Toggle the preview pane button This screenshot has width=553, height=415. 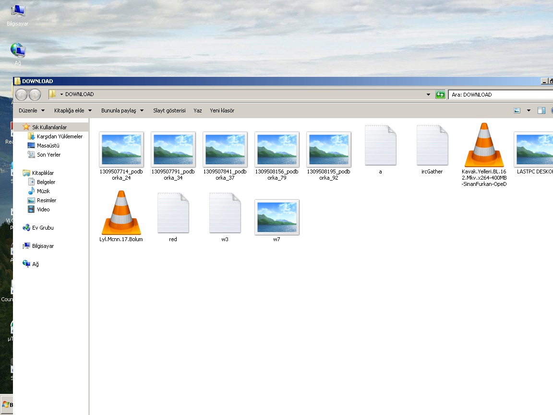[x=541, y=110]
